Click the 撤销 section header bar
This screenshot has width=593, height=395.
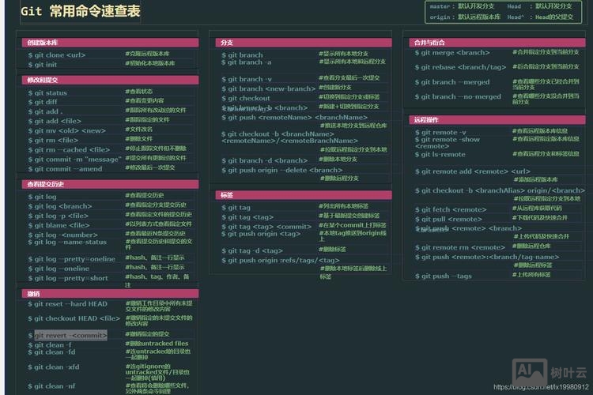[110, 293]
